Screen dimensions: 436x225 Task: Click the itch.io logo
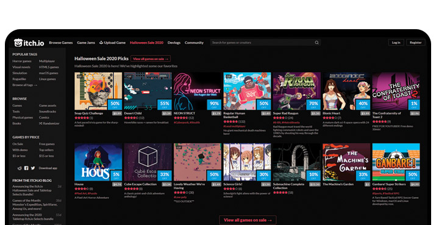tap(29, 43)
